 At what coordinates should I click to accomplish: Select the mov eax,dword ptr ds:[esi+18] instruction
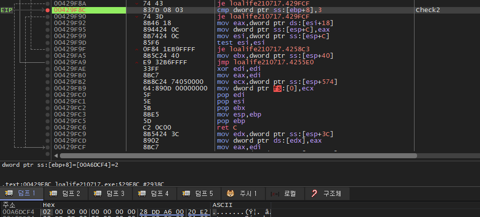[x=275, y=23]
